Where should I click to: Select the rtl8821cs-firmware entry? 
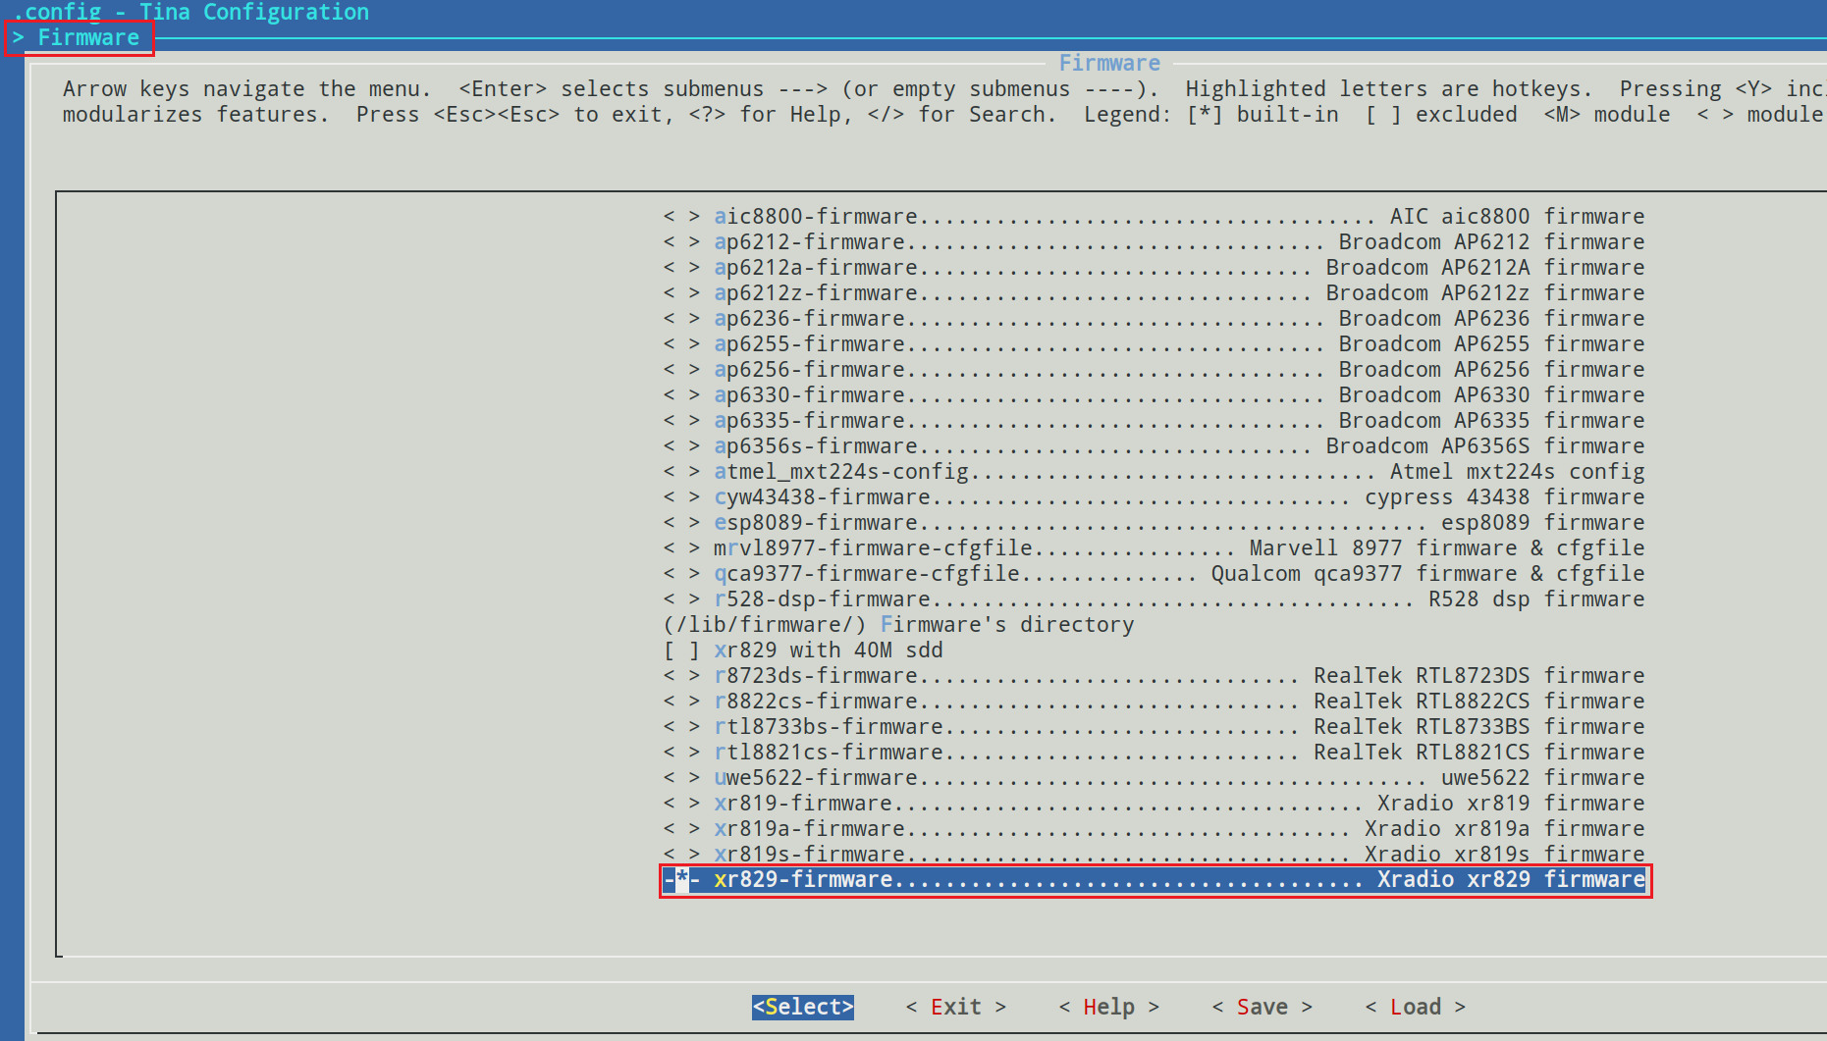[1154, 753]
